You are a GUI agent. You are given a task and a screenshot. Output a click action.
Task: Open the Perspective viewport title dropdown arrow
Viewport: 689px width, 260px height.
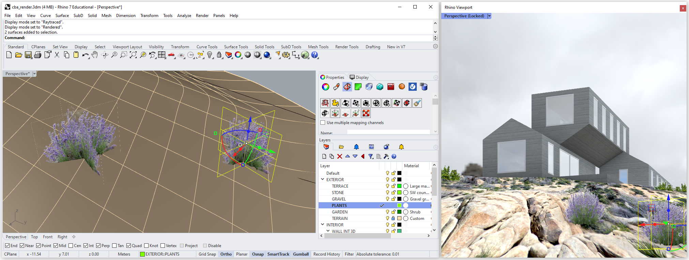pyautogui.click(x=34, y=74)
